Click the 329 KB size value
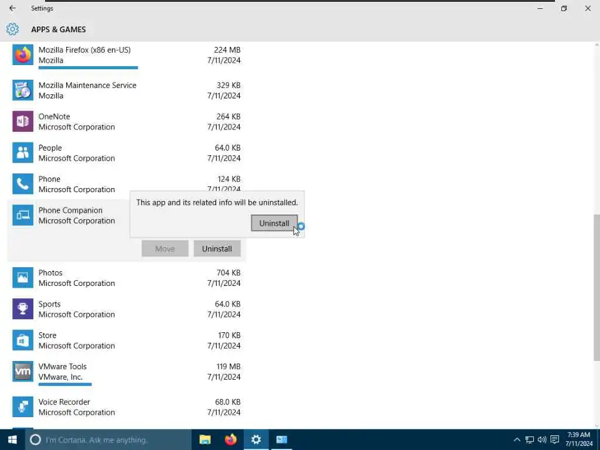 [229, 85]
